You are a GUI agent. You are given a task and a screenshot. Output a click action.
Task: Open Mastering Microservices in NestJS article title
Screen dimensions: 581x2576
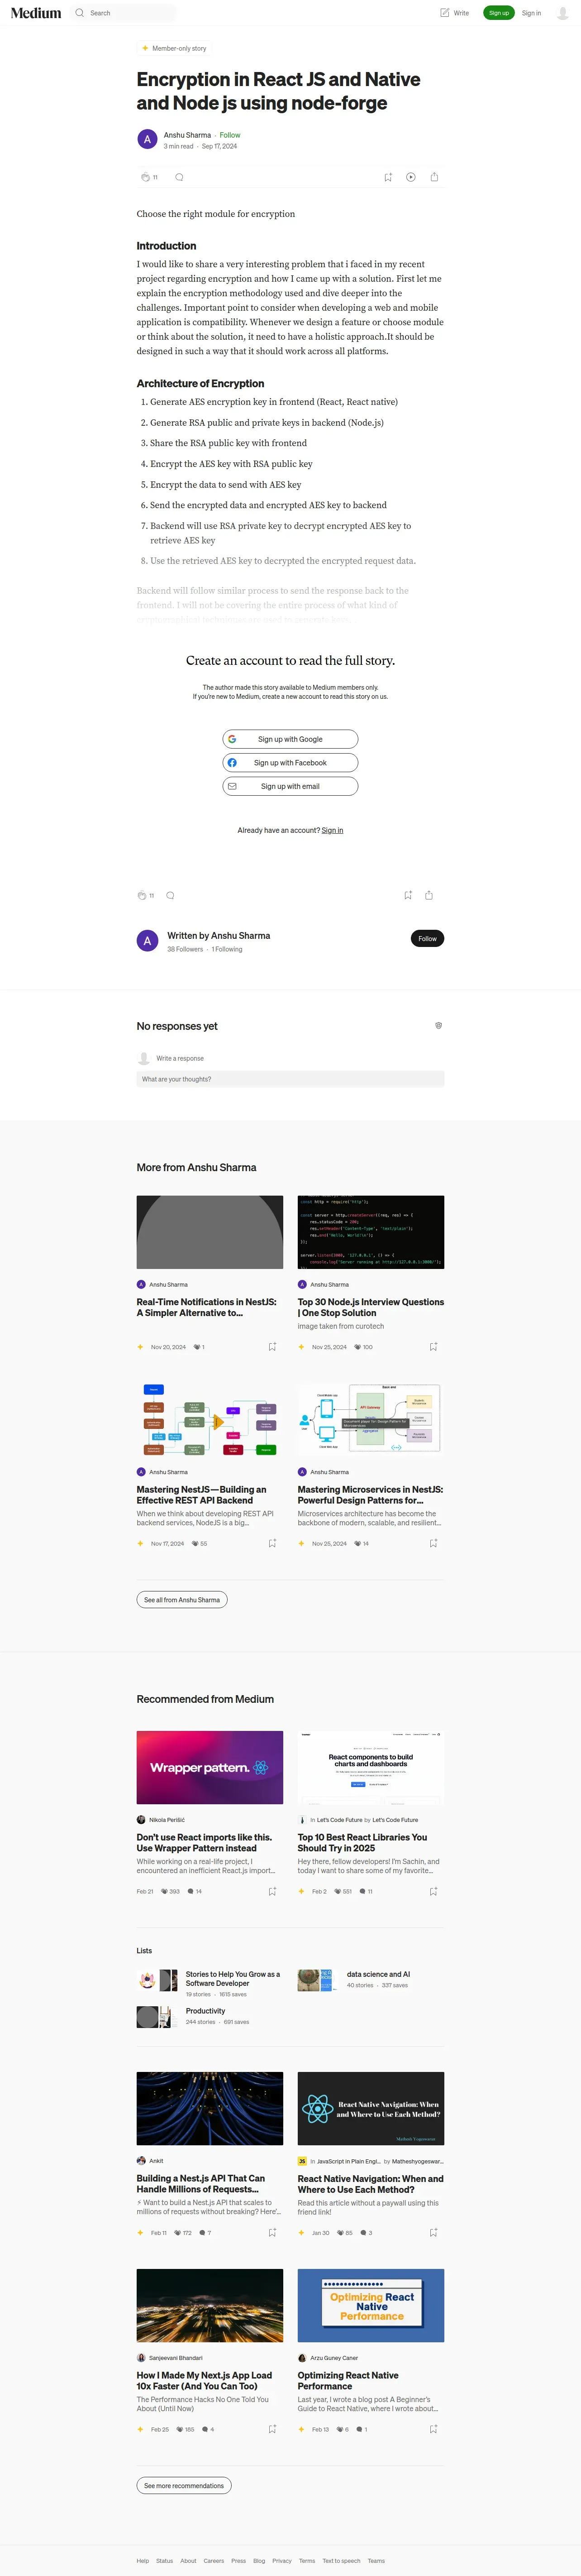[x=370, y=1495]
